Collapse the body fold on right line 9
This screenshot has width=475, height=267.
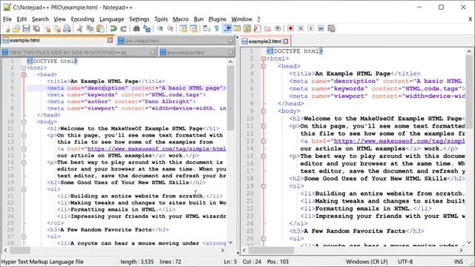(x=263, y=111)
